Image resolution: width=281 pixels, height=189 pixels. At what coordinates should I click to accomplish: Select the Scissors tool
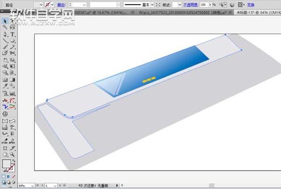[x=12, y=53]
